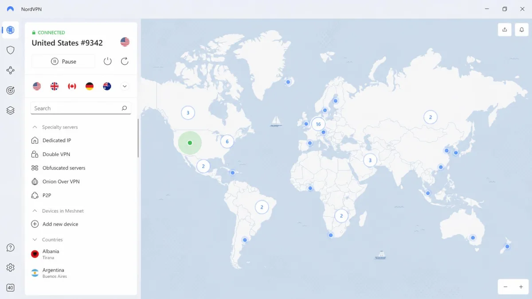Open Threat Protection shield icon
The width and height of the screenshot is (532, 299).
point(11,50)
